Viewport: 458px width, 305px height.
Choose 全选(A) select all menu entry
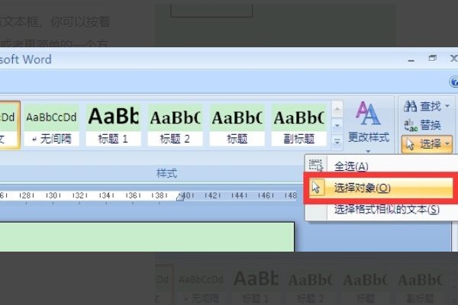[381, 166]
